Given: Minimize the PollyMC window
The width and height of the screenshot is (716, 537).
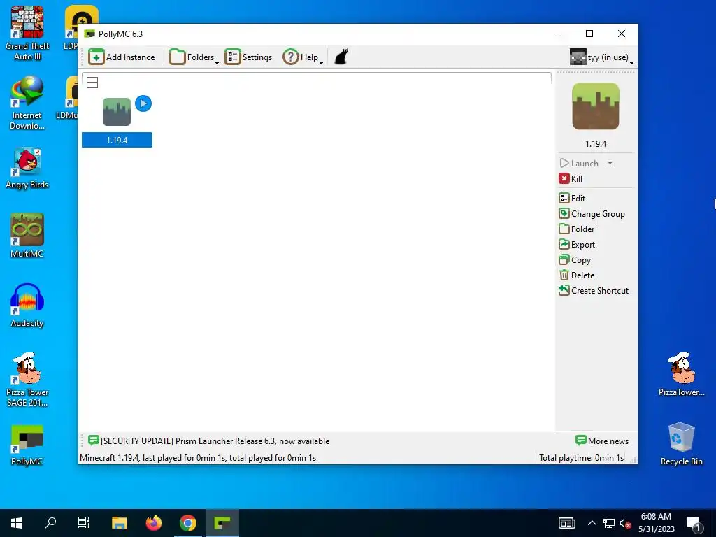Looking at the screenshot, I should coord(558,34).
